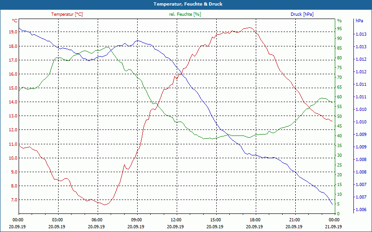Click the date label 21.09.19

[x=333, y=226]
